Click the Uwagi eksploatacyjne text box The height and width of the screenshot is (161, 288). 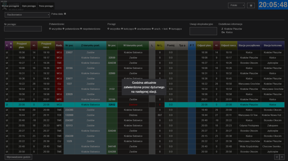coord(203,31)
